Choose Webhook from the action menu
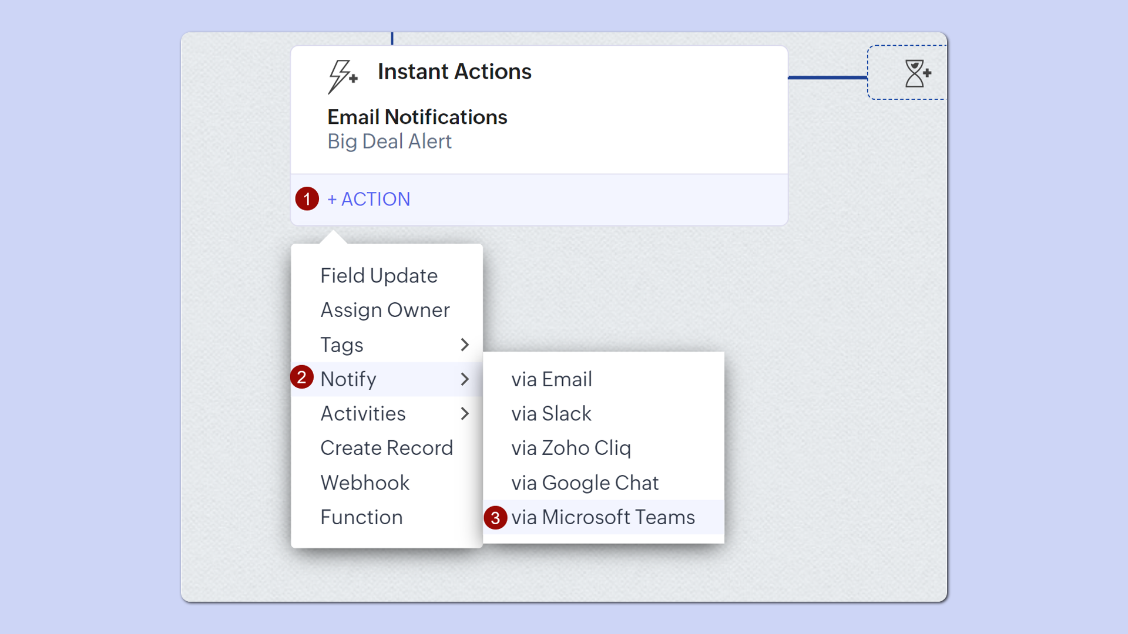 [364, 483]
